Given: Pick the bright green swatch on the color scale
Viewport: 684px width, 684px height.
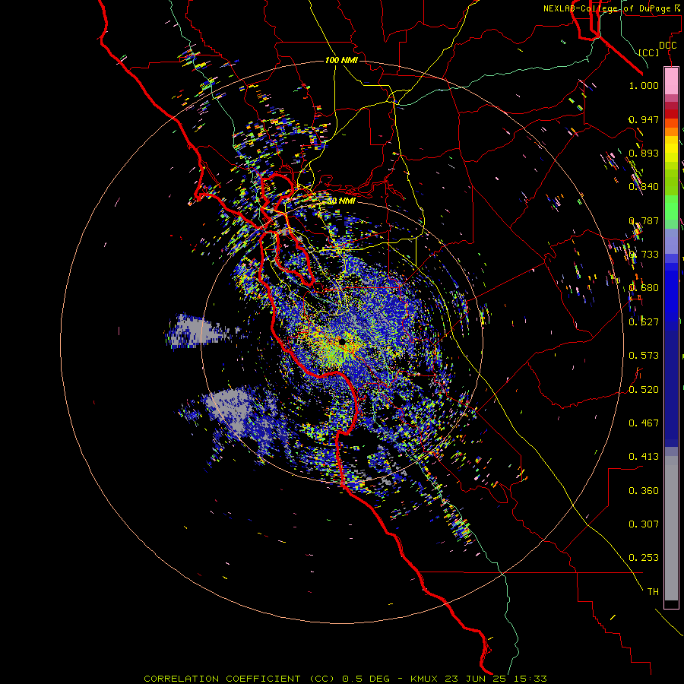Looking at the screenshot, I should point(671,207).
